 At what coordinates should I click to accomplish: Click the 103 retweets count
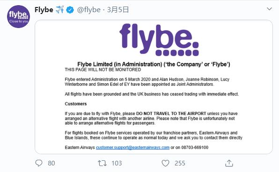pos(117,163)
